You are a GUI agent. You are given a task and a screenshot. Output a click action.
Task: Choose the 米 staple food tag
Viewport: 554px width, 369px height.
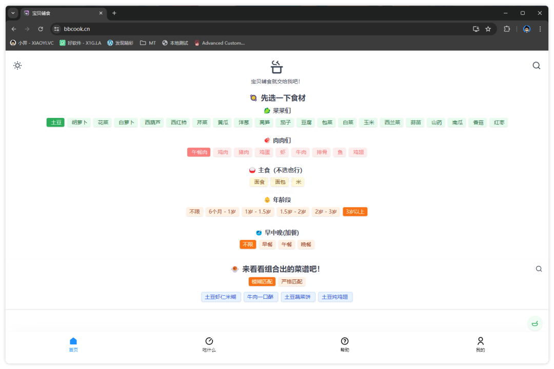[x=299, y=182]
